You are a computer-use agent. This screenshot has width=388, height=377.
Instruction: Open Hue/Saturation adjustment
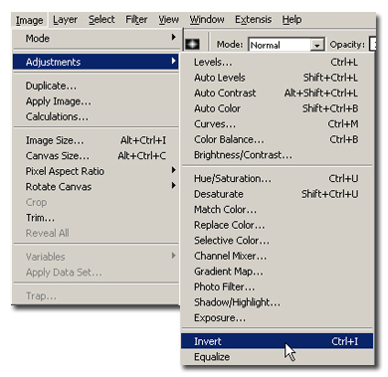[277, 178]
